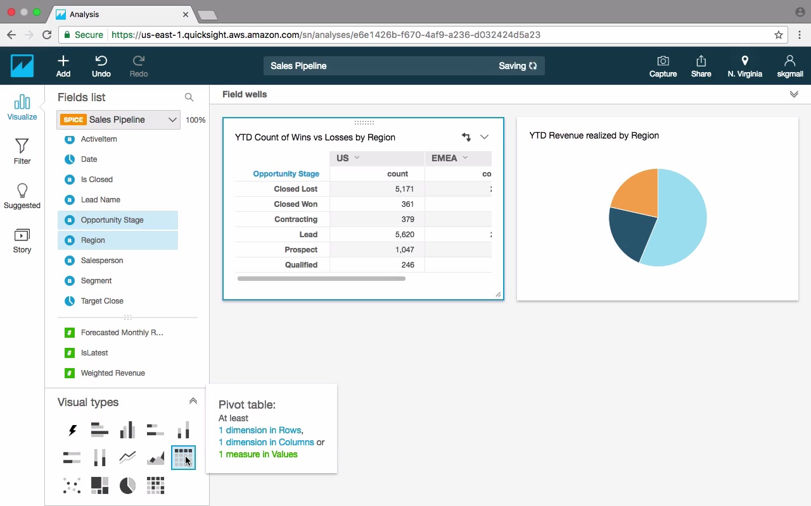811x506 pixels.
Task: Choose the pie chart visual type
Action: 127,485
